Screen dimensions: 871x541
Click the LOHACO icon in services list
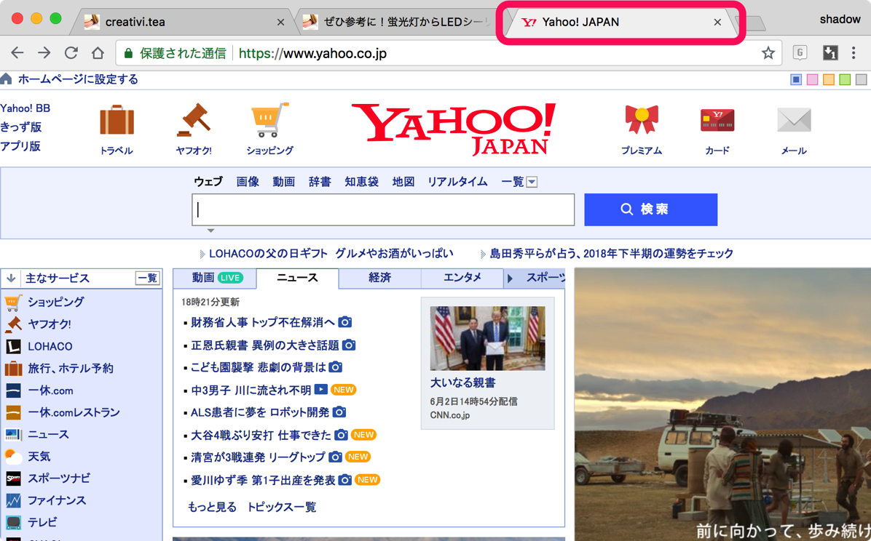tap(13, 346)
